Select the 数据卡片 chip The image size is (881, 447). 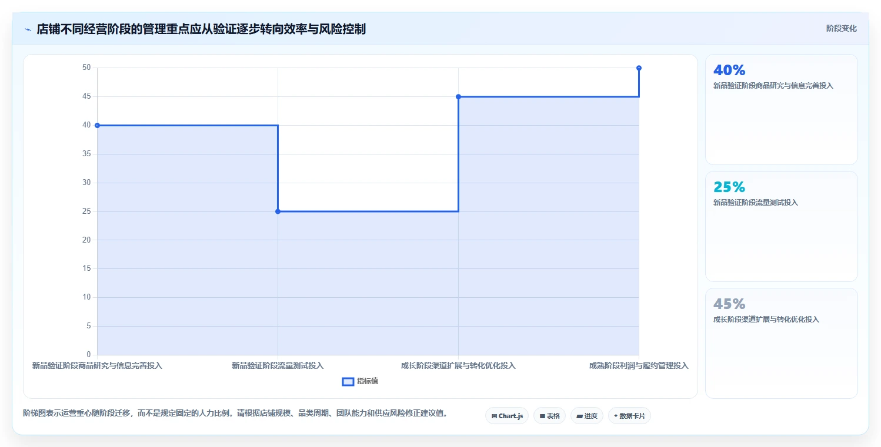[629, 416]
